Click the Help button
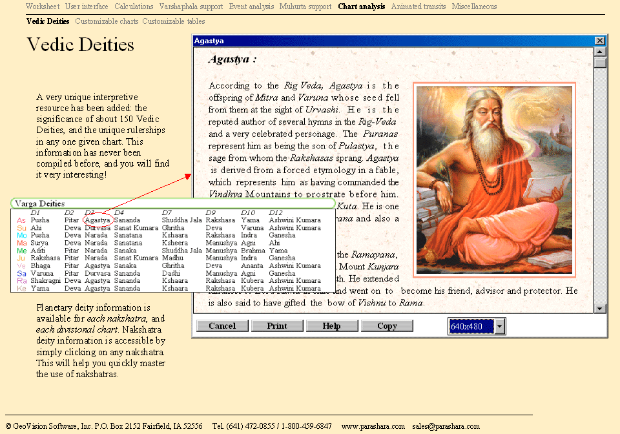The width and height of the screenshot is (620, 434). pos(332,325)
